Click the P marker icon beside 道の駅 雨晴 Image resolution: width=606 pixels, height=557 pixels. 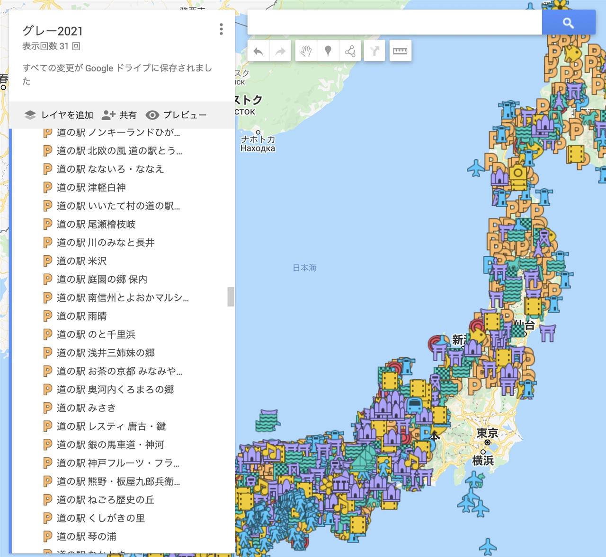click(x=47, y=316)
